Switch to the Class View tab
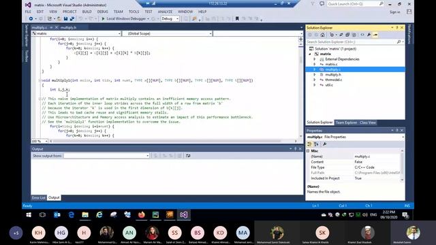The height and width of the screenshot is (245, 436). (368, 122)
